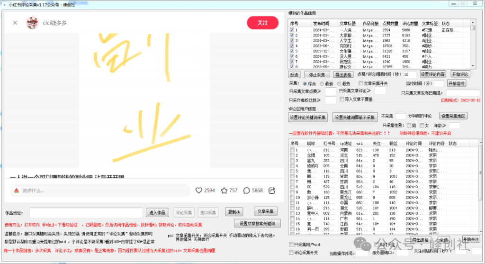
Task: Click the 评论采集 button
Action: pyautogui.click(x=184, y=213)
